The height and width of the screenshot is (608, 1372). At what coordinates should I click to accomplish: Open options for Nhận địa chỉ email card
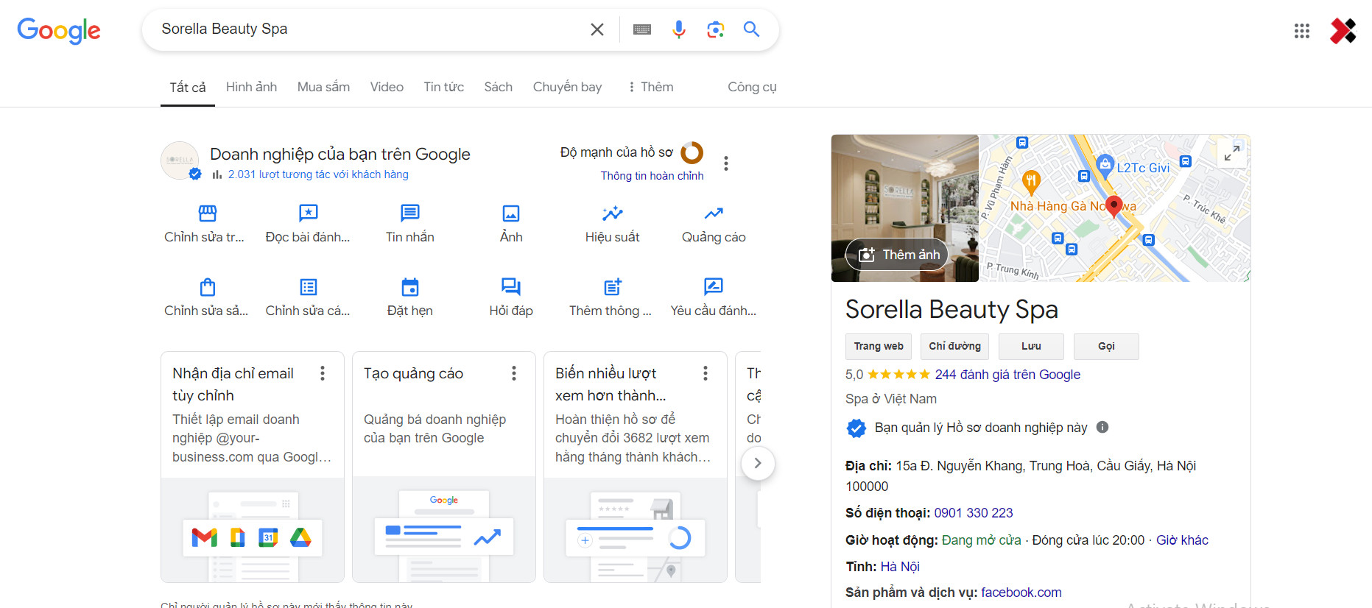pos(323,373)
